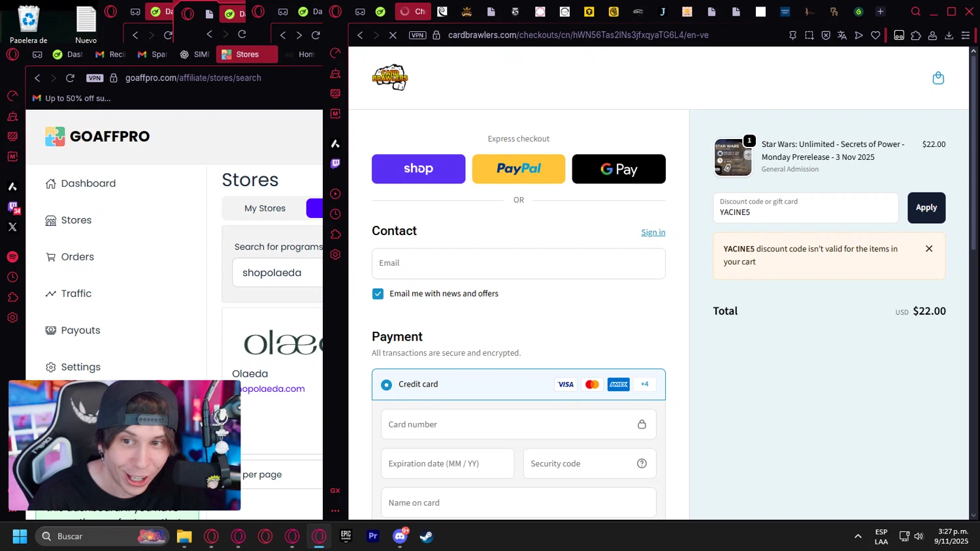Open Spotify in the GoAffPro window sidebar
Screen dimensions: 980x551
(x=12, y=257)
